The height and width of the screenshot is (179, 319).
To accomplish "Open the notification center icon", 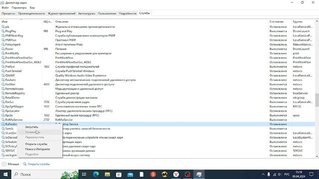I will click(x=311, y=175).
